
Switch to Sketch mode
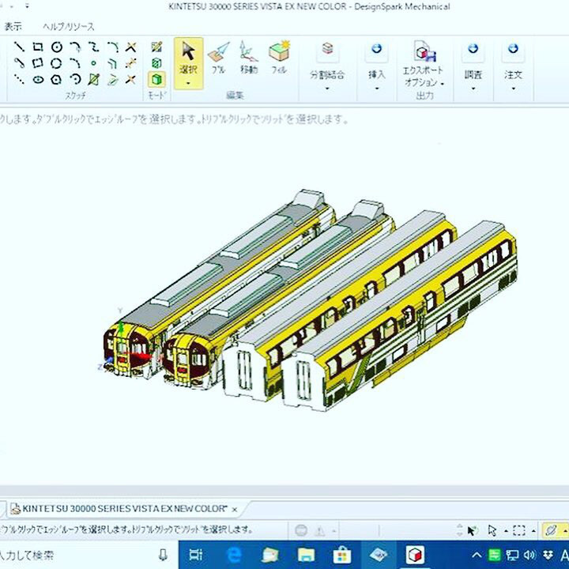(x=156, y=47)
